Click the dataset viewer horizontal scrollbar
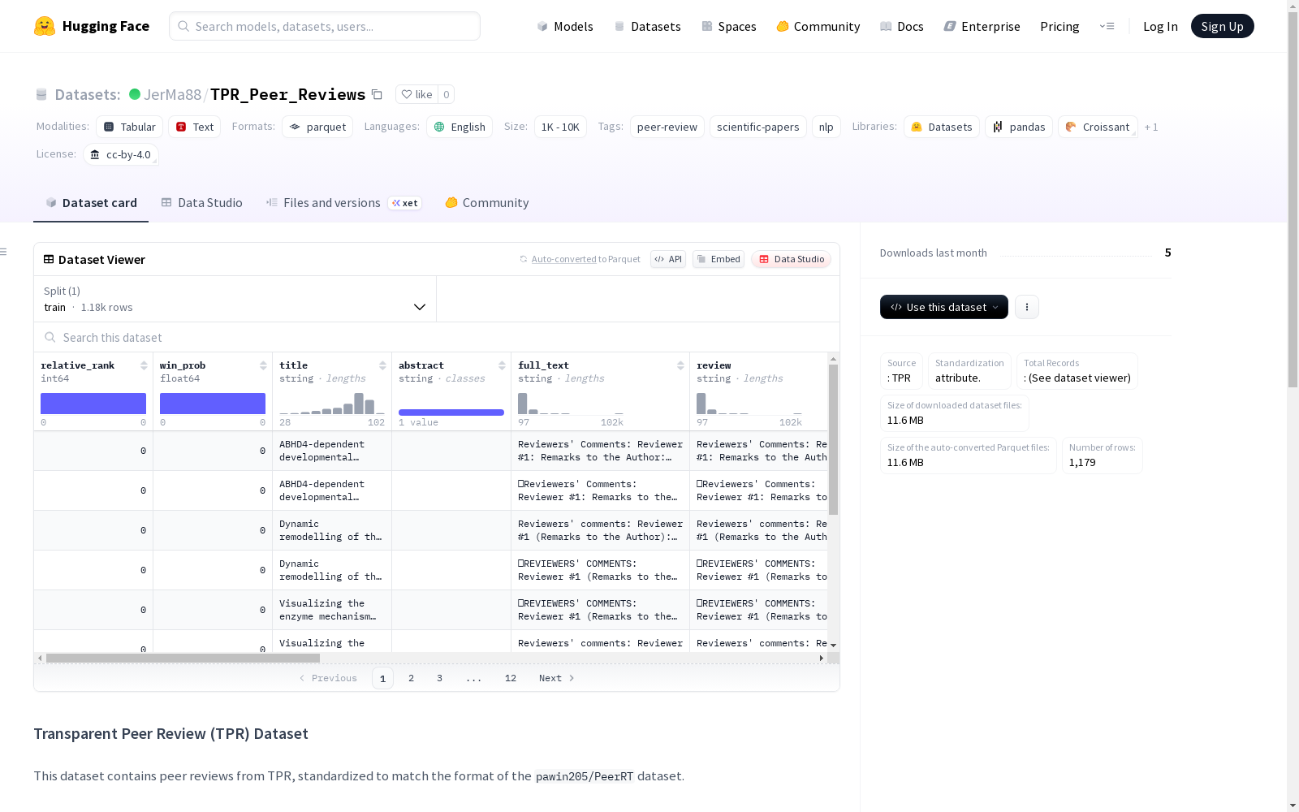The image size is (1299, 812). (x=183, y=658)
